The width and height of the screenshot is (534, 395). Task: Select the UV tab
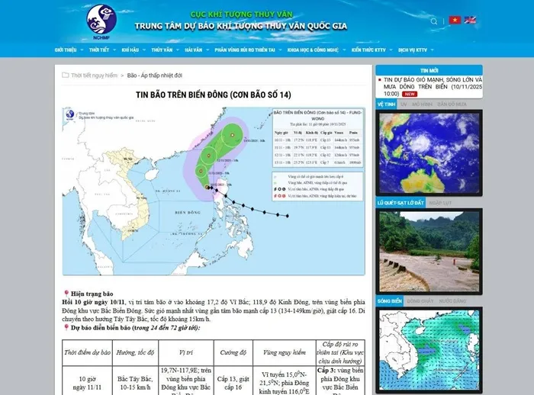coord(404,104)
